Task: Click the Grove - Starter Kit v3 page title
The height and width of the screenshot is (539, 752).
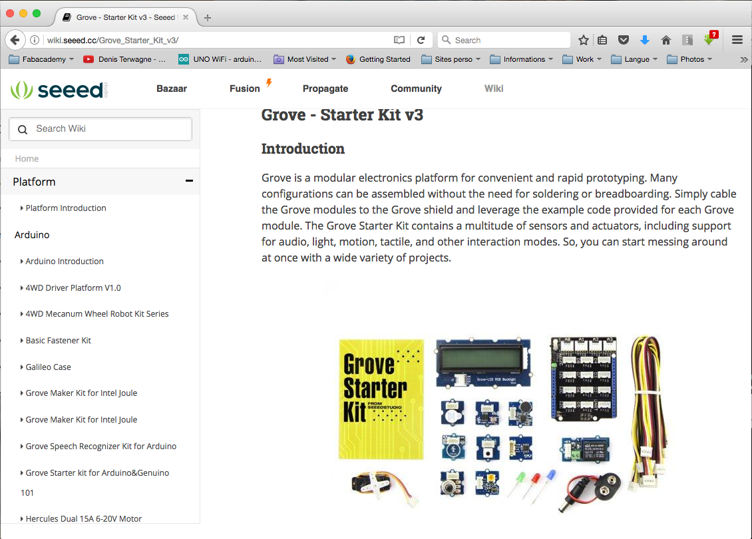Action: (x=342, y=115)
